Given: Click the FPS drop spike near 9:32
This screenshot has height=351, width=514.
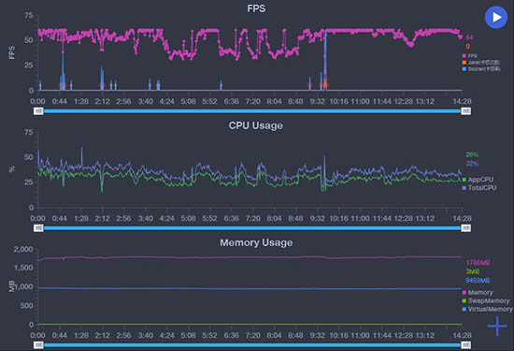Looking at the screenshot, I should 325,59.
